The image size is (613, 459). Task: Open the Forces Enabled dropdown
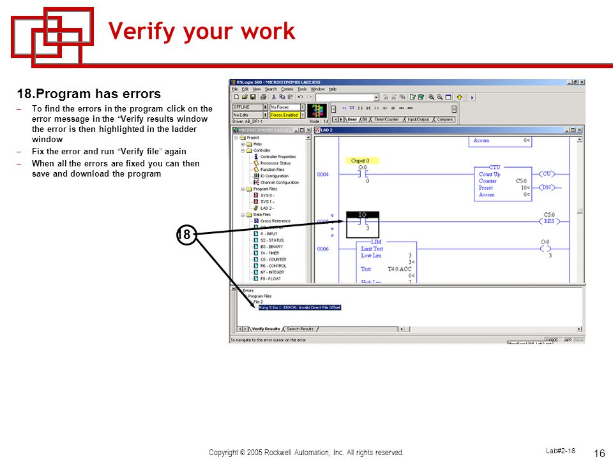click(303, 115)
